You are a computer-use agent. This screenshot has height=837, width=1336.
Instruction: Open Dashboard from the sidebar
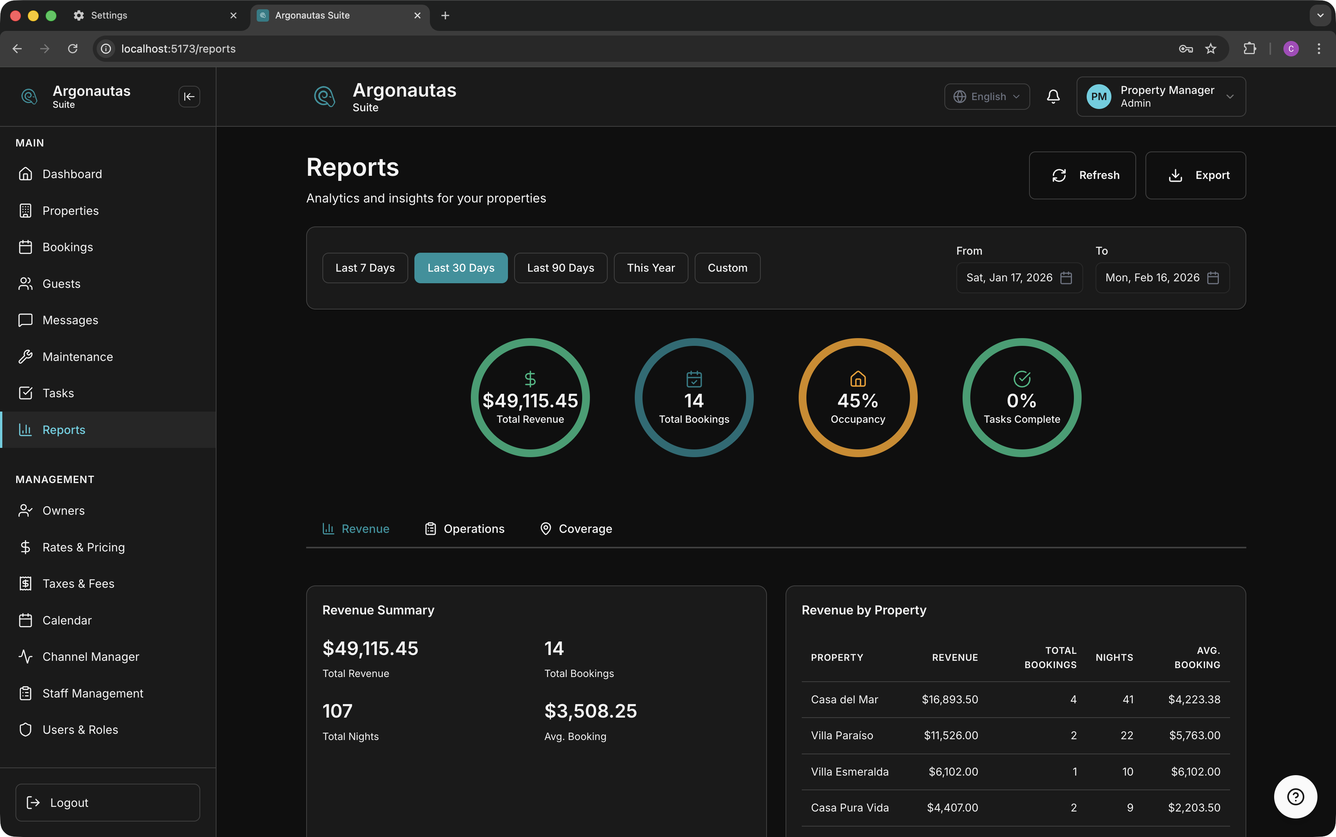108,174
